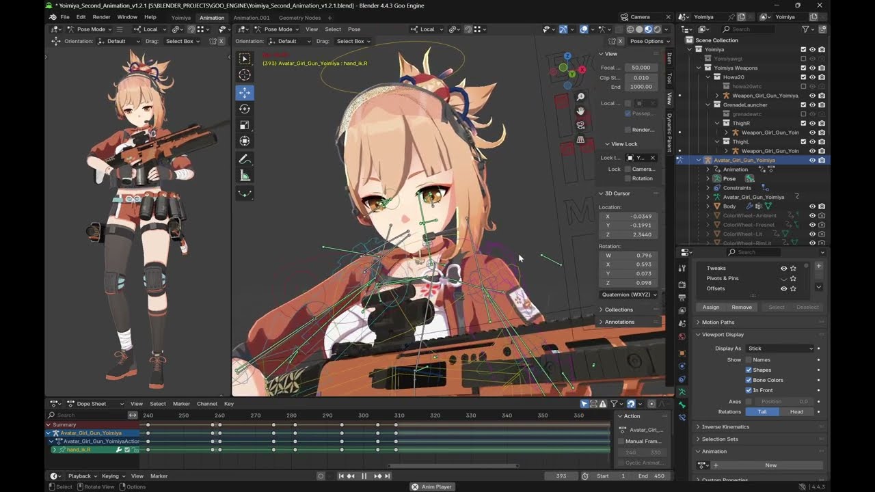Screen dimensions: 875x492
Task: Select the Select Box tool icon
Action: tap(245, 59)
